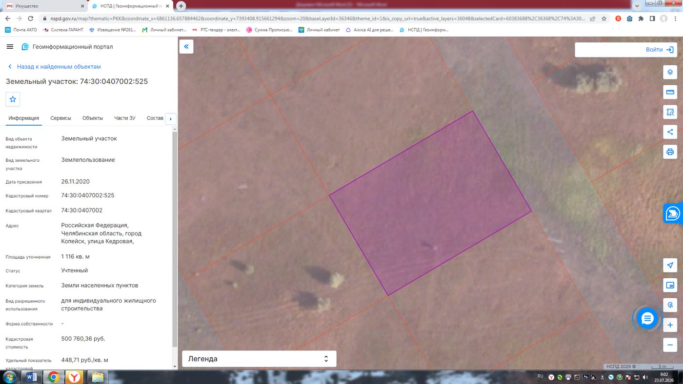Activate the area selection search tool
683x384 pixels.
tap(670, 112)
